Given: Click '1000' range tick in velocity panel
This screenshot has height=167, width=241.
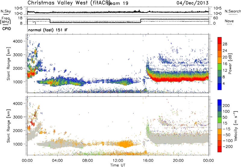Looking at the screenshot, I should coord(17,144).
